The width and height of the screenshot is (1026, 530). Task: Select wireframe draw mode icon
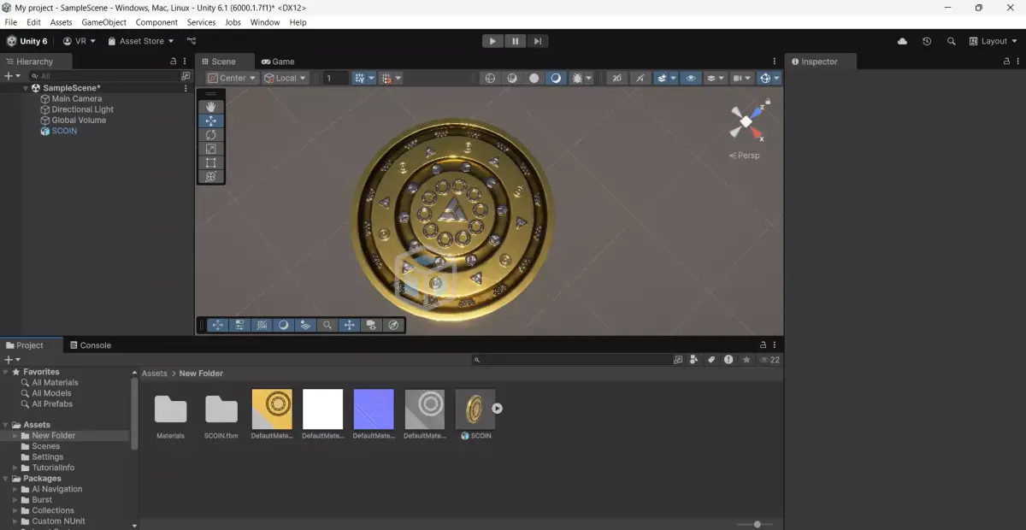pos(491,78)
